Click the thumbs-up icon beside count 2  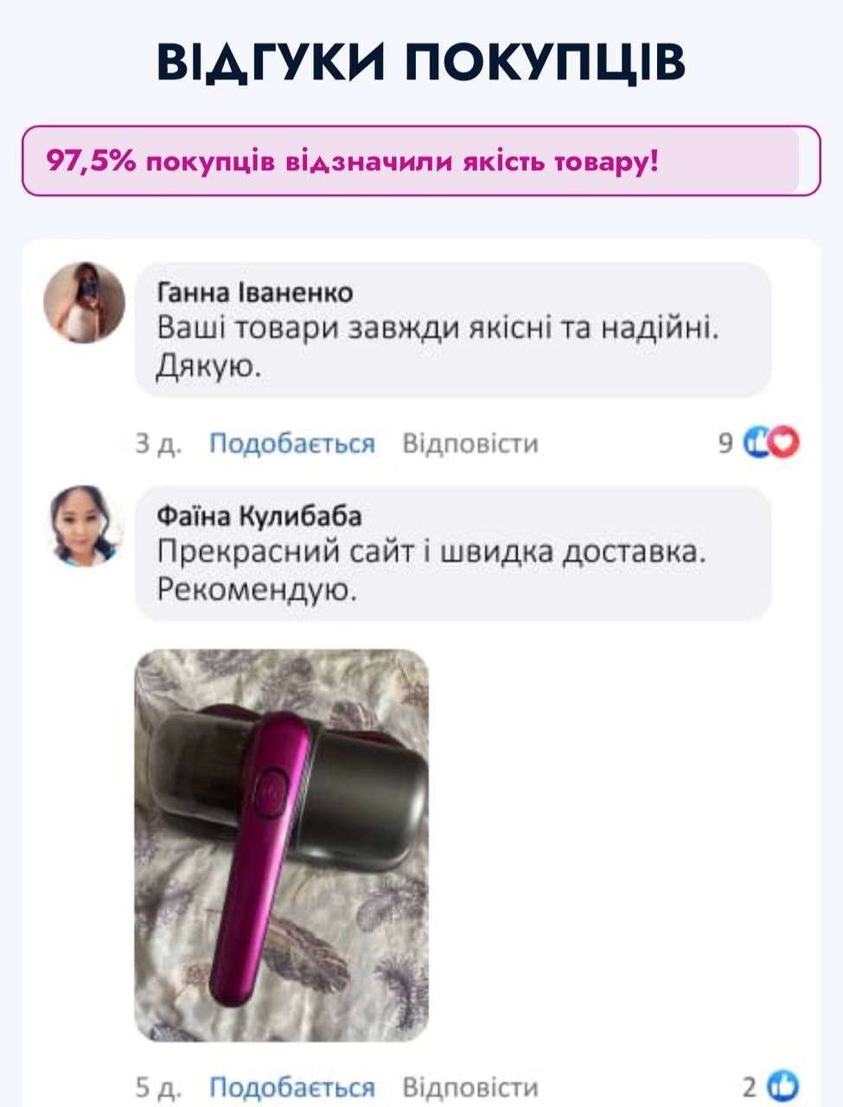(783, 1085)
